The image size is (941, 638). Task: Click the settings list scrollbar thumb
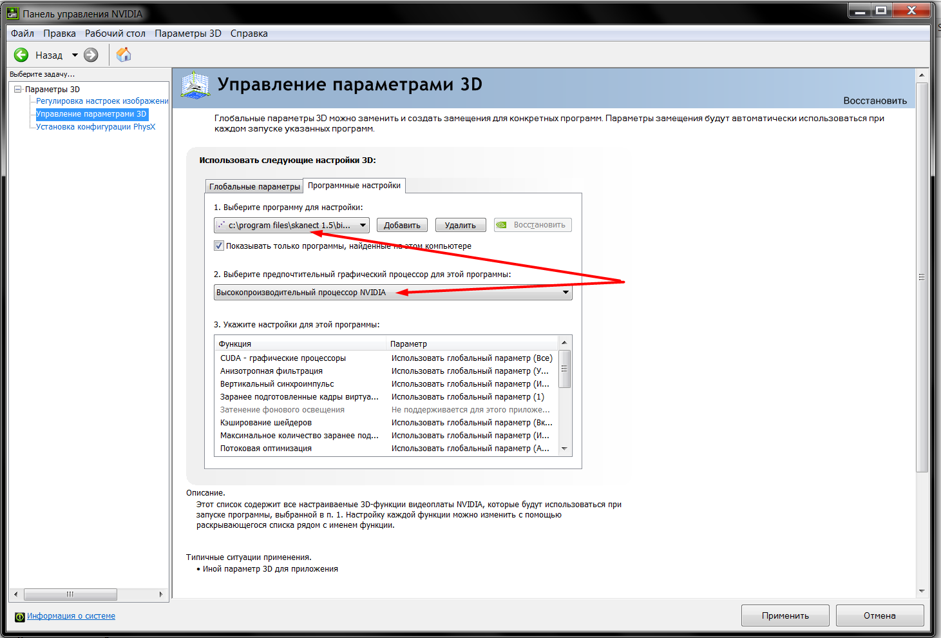pyautogui.click(x=564, y=369)
